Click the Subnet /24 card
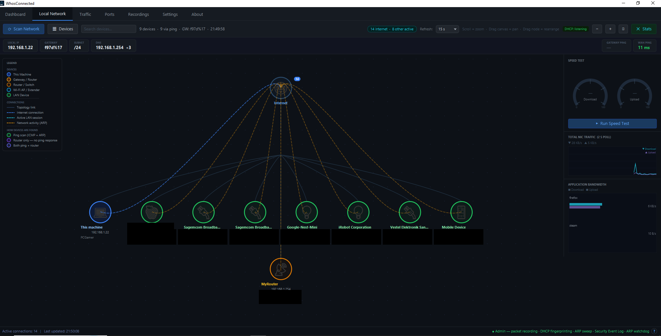Image resolution: width=661 pixels, height=336 pixels. (79, 46)
